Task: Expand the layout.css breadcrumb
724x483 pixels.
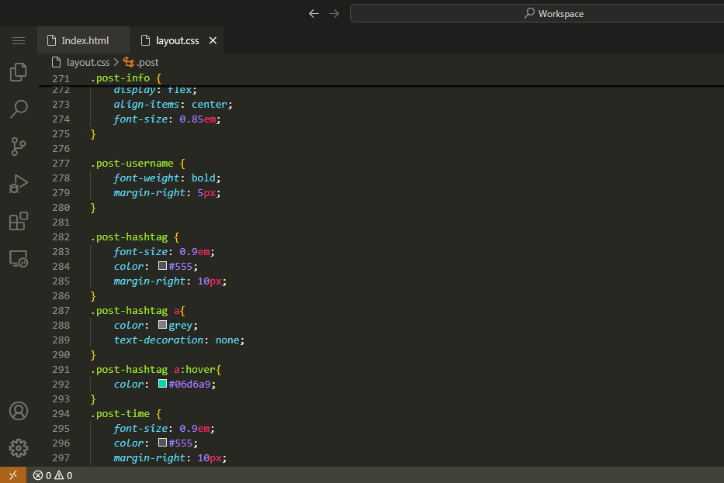Action: click(88, 62)
